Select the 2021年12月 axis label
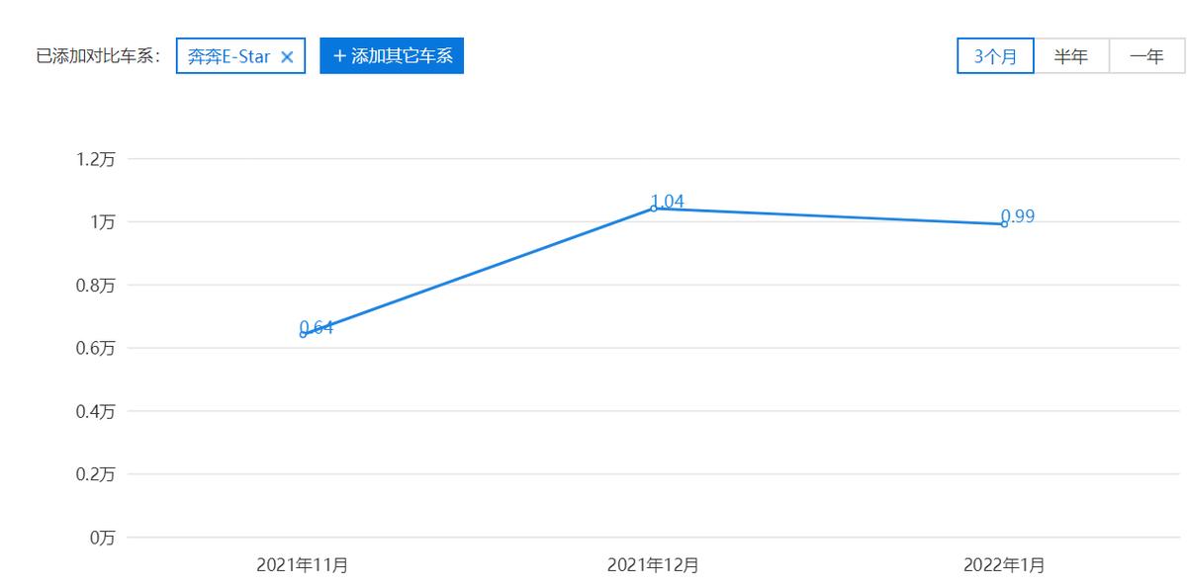Image resolution: width=1187 pixels, height=587 pixels. (x=653, y=565)
